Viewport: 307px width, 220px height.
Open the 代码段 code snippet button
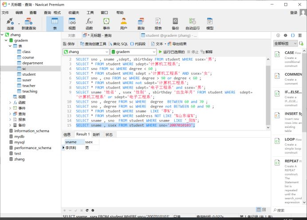pos(138,44)
